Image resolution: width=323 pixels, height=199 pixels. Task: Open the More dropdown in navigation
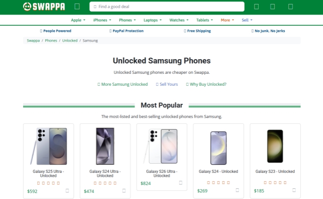pos(227,20)
